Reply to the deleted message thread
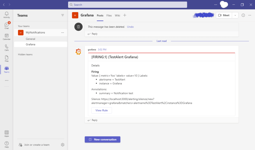This screenshot has width=255, height=150. pos(92,34)
